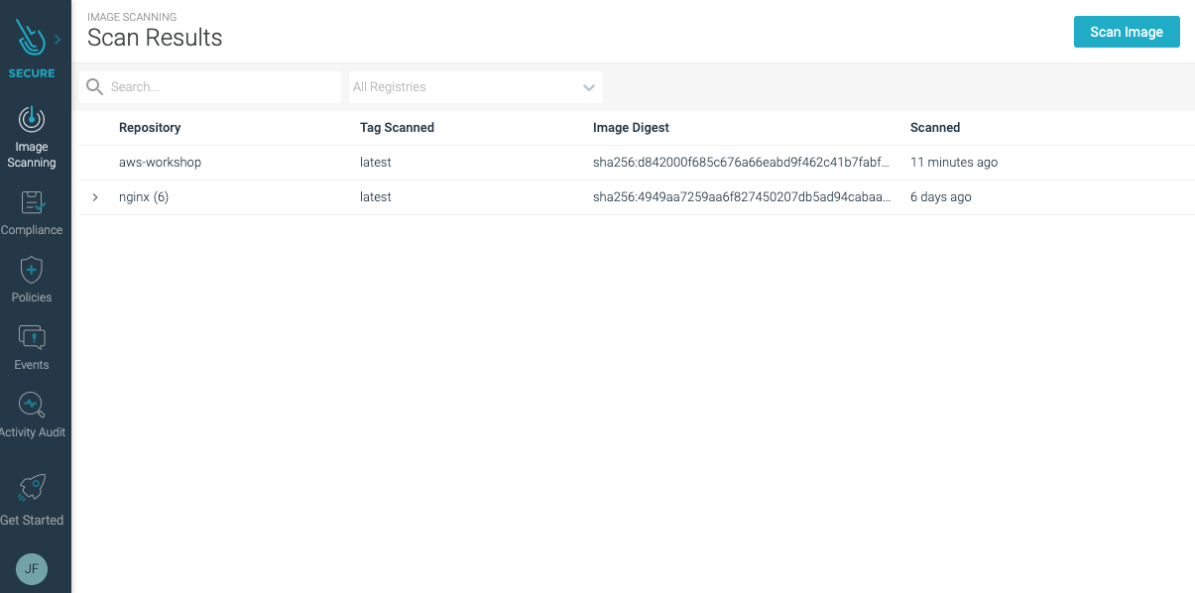Click the 6 days ago cell
Viewport: 1195px width, 593px height.
[x=941, y=197]
